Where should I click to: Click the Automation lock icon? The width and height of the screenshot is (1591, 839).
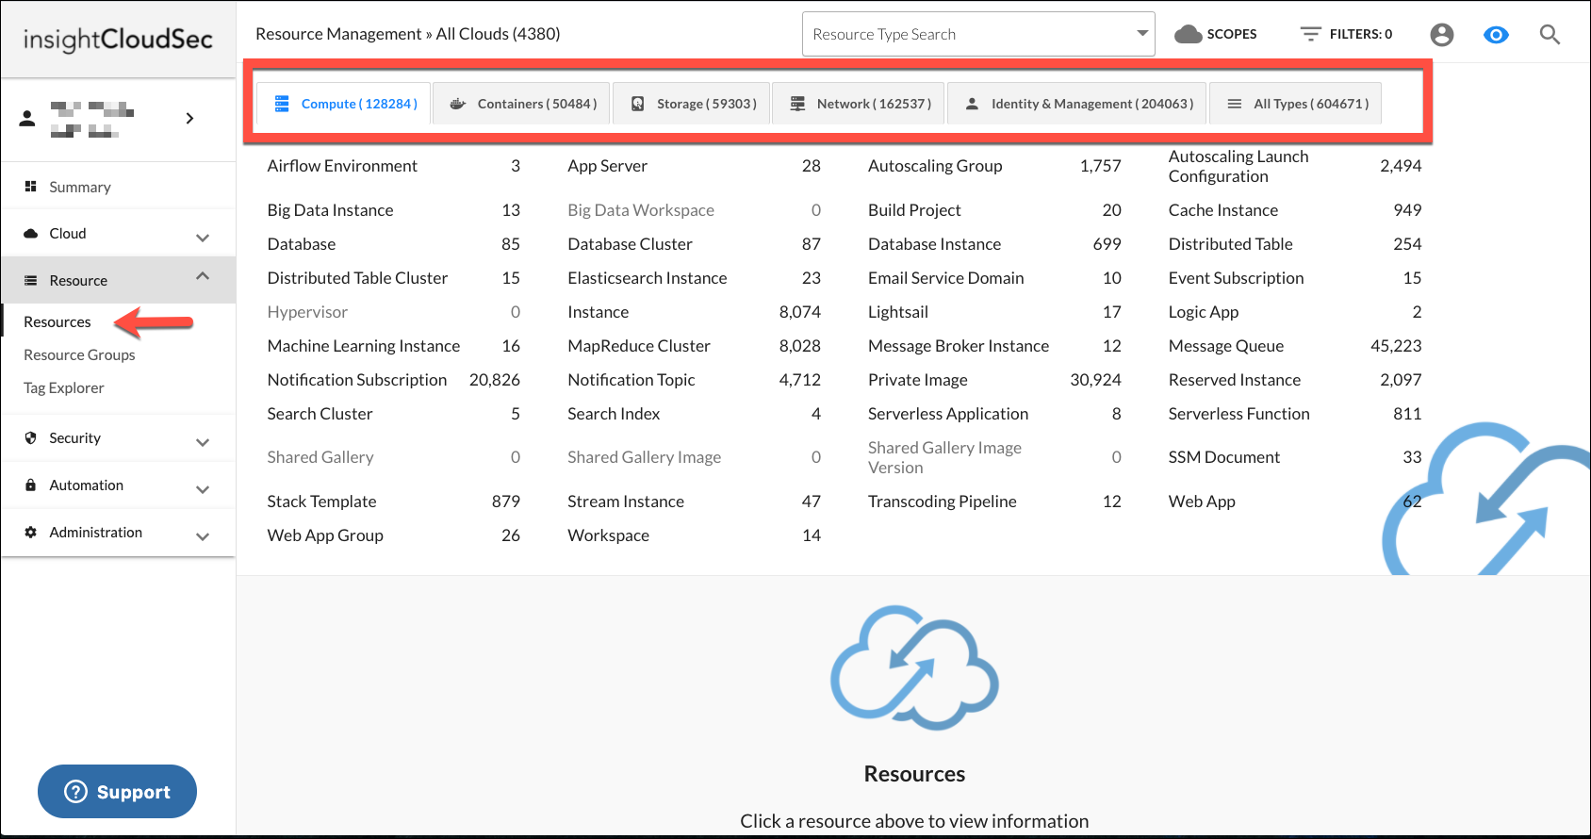tap(30, 485)
